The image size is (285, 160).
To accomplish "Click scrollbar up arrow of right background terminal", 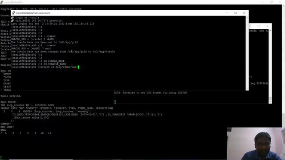I will (x=270, y=31).
